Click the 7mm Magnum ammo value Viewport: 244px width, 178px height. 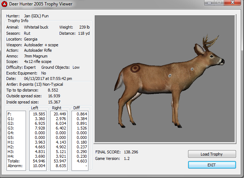(x=35, y=56)
